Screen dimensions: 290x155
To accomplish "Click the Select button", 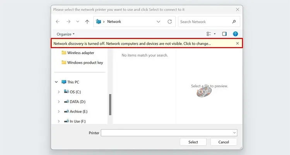I will [193, 142].
